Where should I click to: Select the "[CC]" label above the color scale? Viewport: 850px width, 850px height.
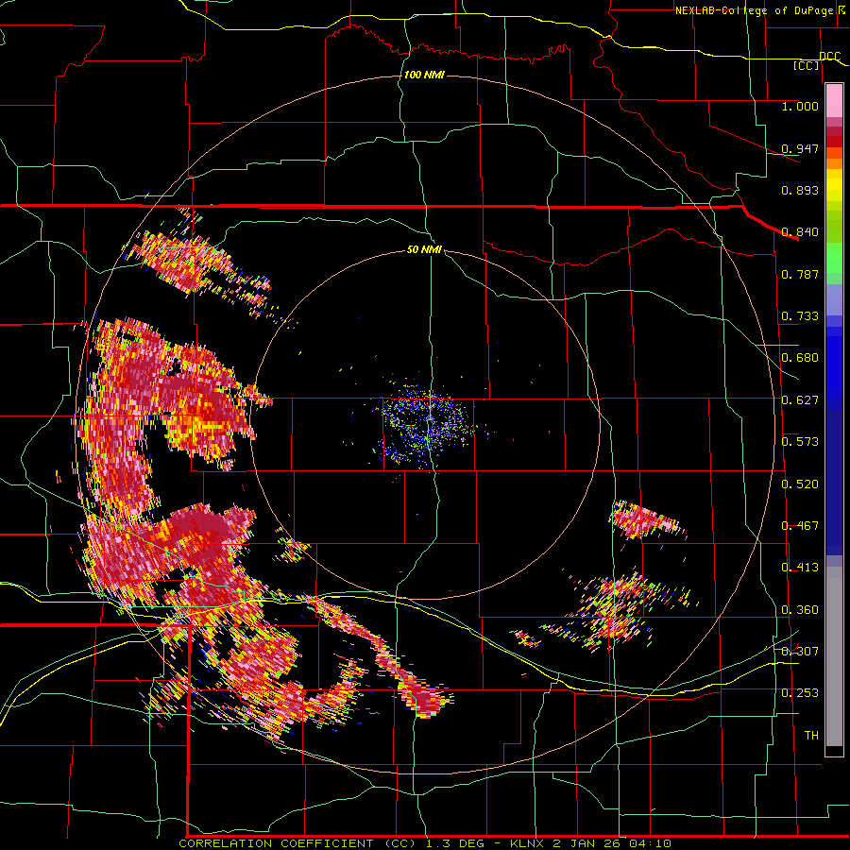point(806,65)
